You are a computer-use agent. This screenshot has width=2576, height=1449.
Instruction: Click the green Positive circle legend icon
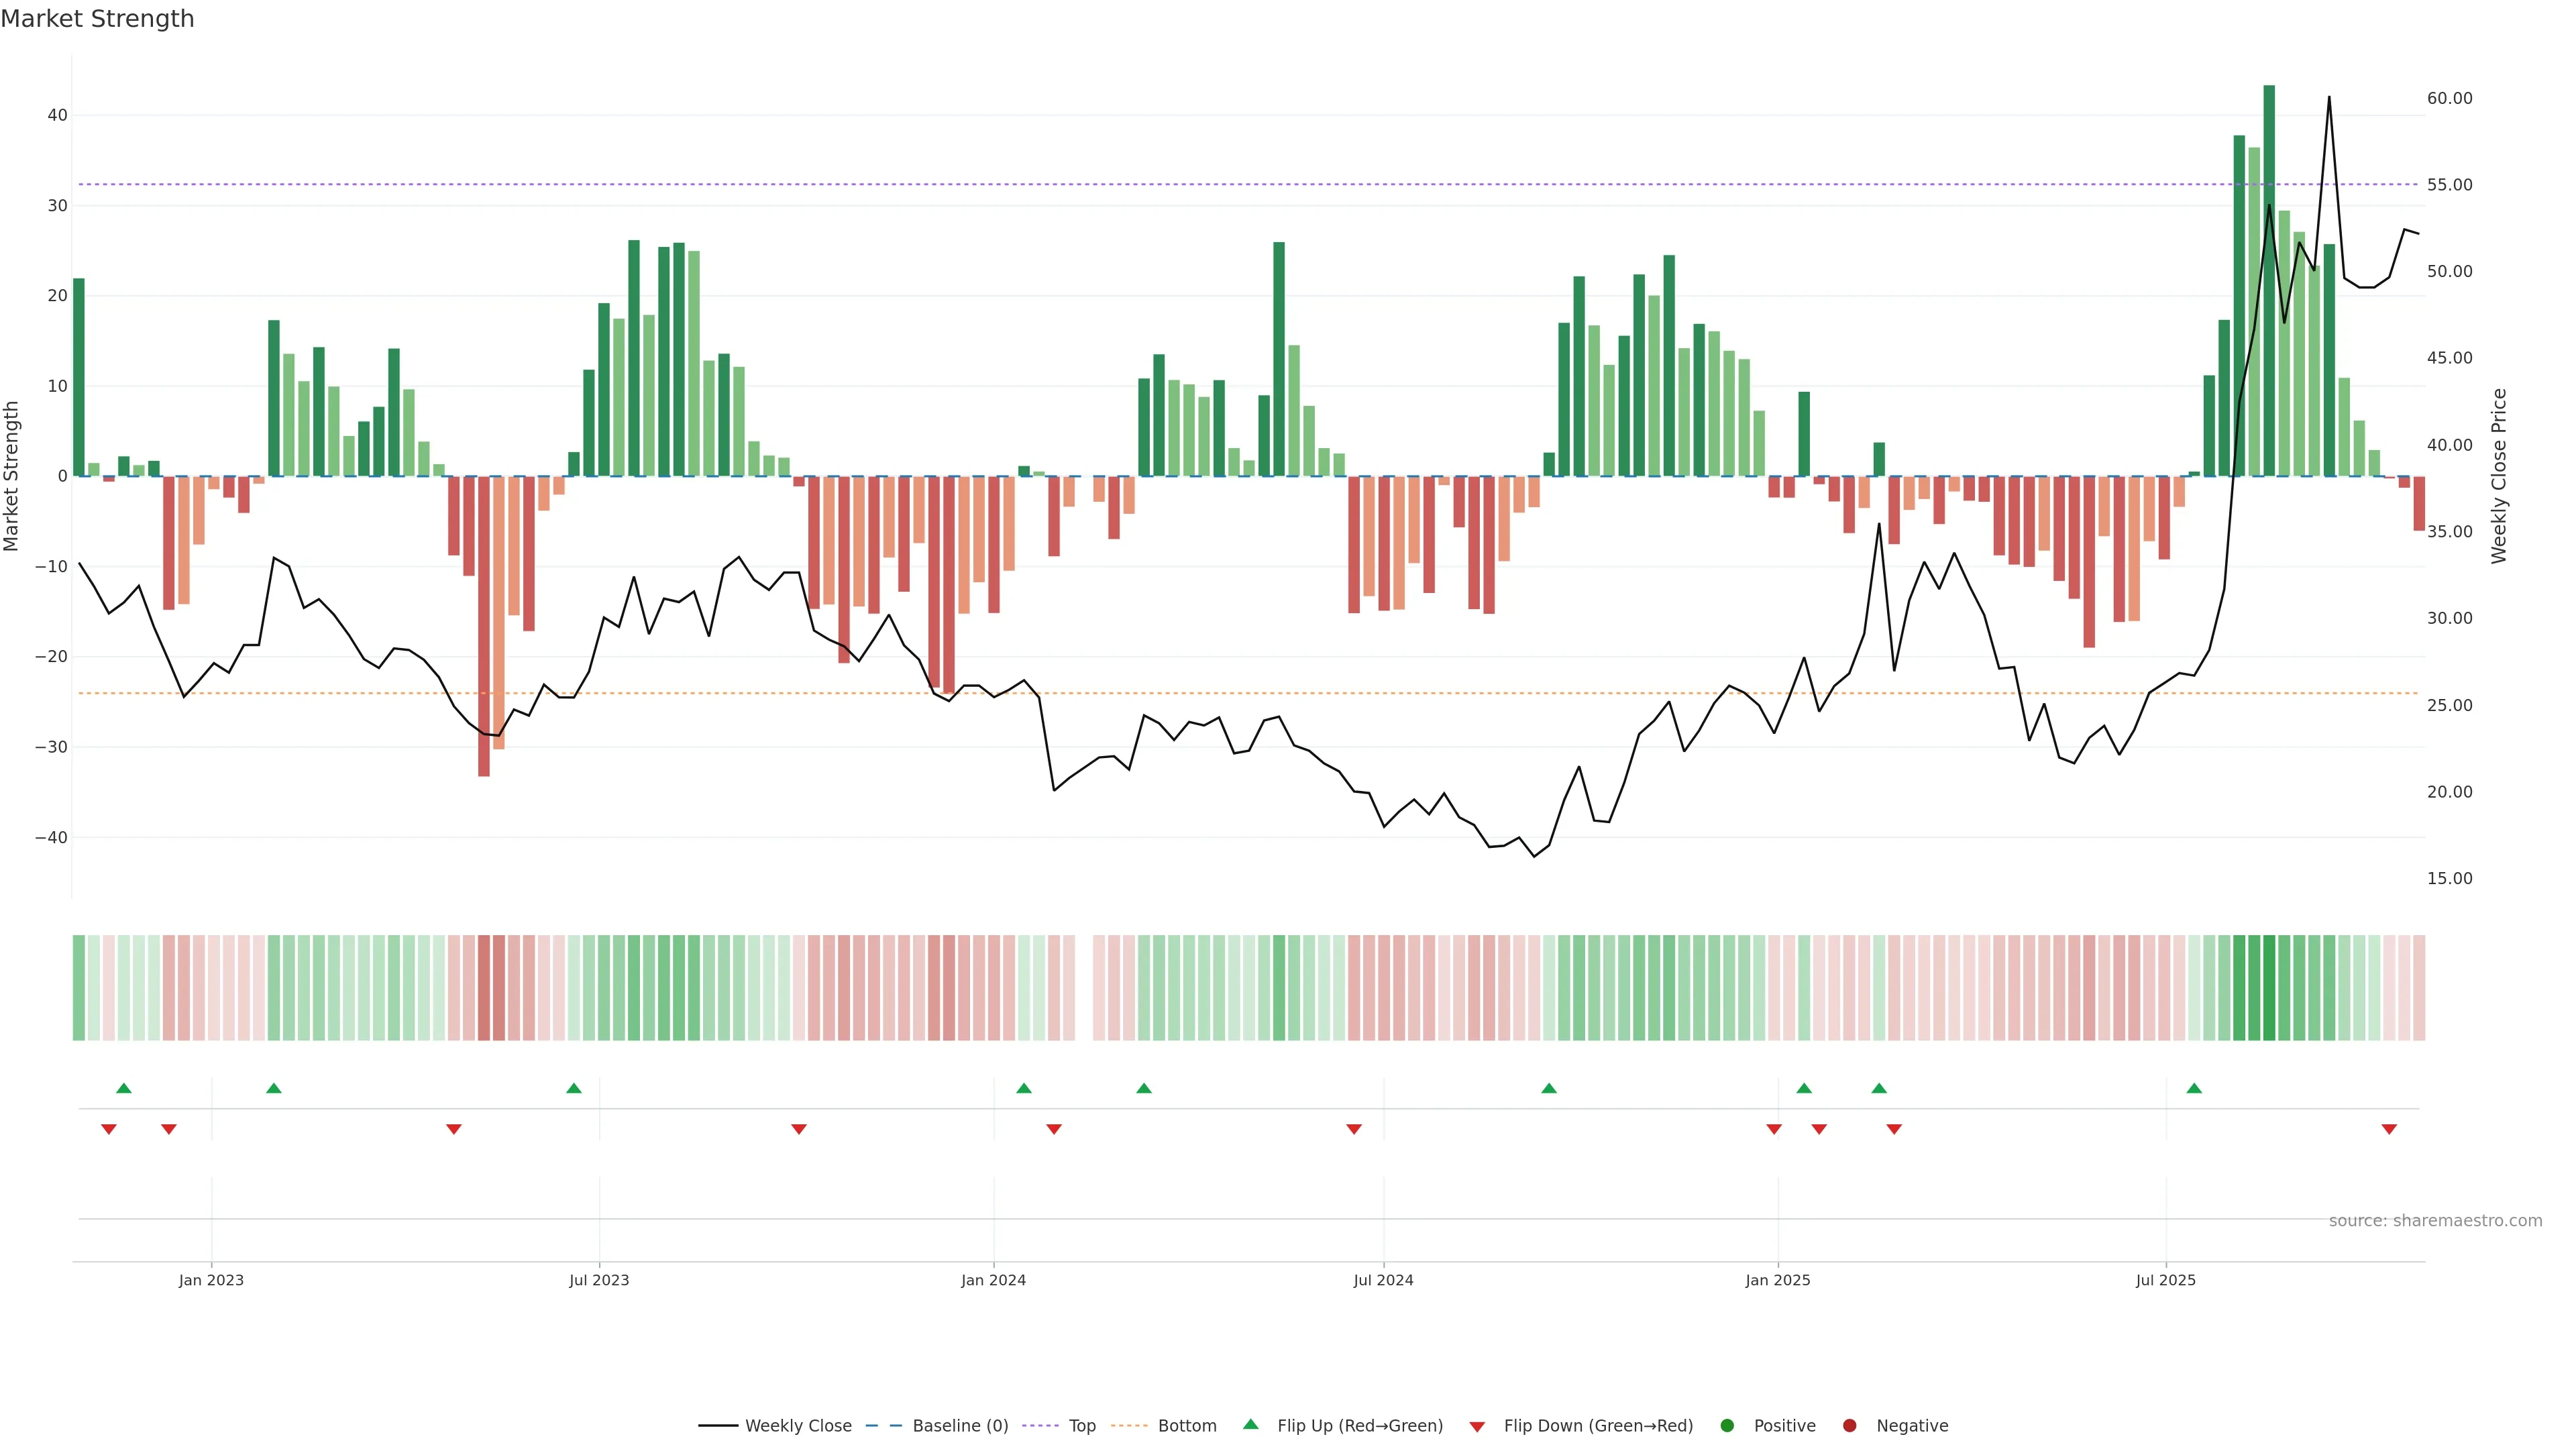click(x=1727, y=1426)
